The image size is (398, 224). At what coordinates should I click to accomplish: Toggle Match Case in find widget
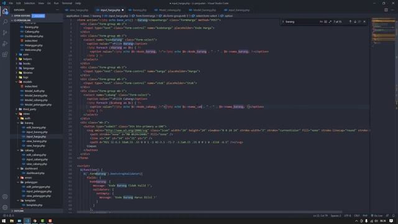(321, 22)
